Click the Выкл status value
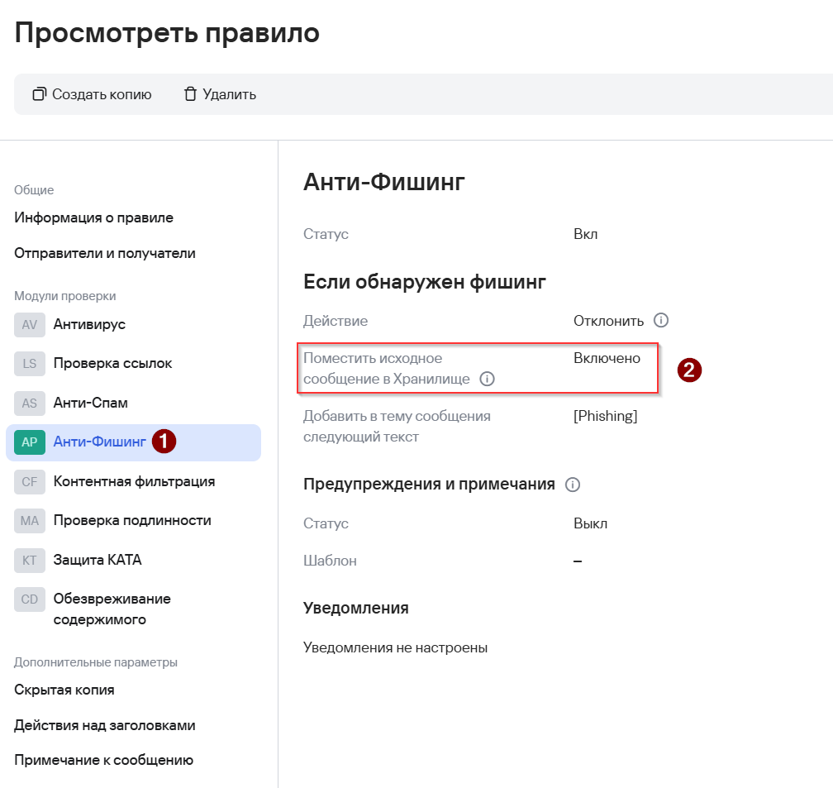Screen dimensions: 833x788 click(x=590, y=523)
